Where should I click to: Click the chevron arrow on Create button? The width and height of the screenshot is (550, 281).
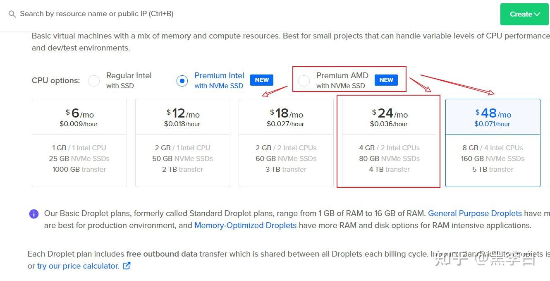click(x=537, y=14)
